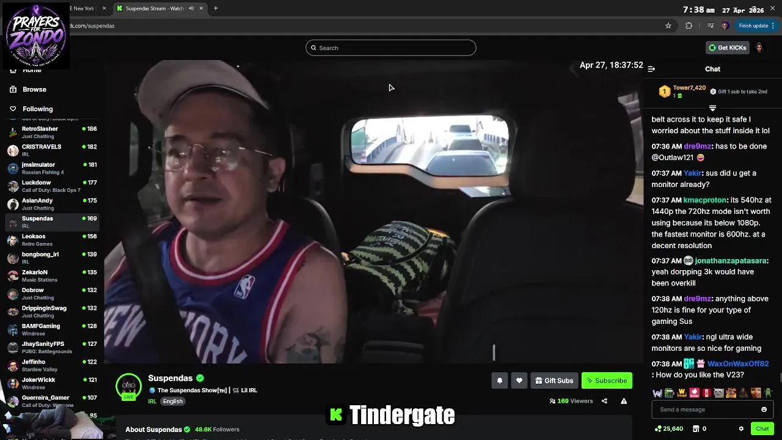
Task: Open Tower7_420 leaderboard entry
Action: [x=682, y=92]
